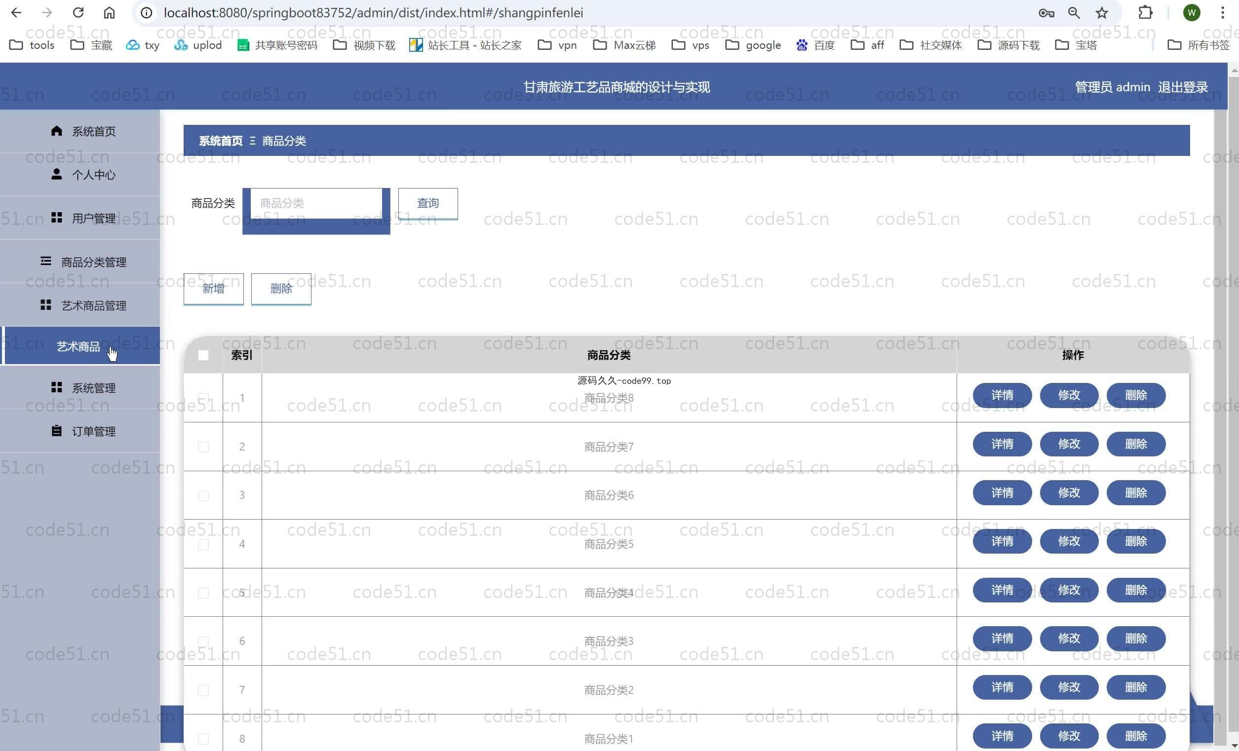Collapse the 艺术商品管理 sidebar menu

[80, 305]
